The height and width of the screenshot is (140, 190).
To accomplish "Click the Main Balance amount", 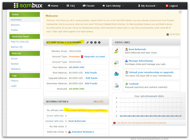I will pos(77,67).
